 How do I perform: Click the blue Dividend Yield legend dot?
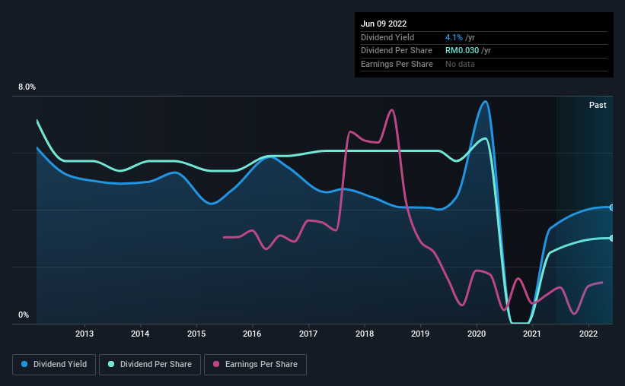24,364
